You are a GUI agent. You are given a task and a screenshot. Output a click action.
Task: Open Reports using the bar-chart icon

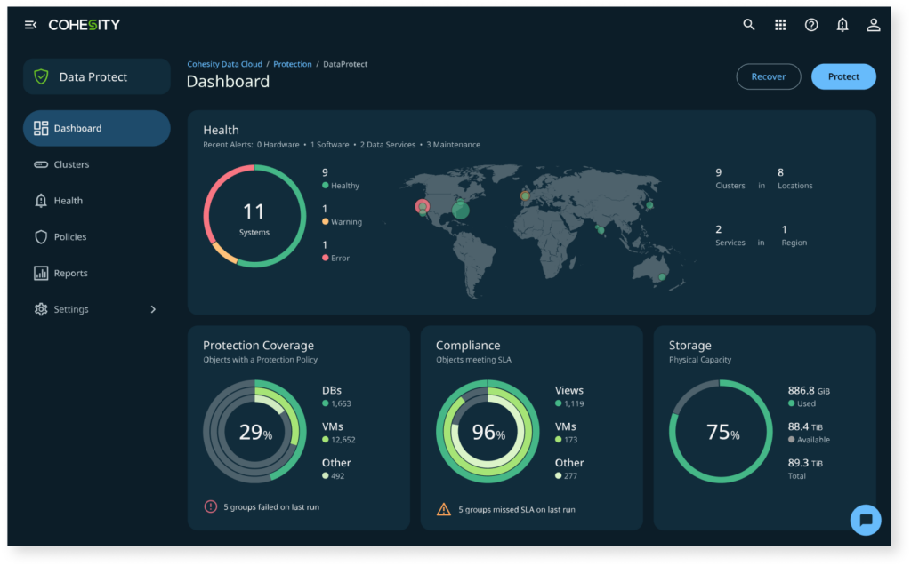coord(40,273)
